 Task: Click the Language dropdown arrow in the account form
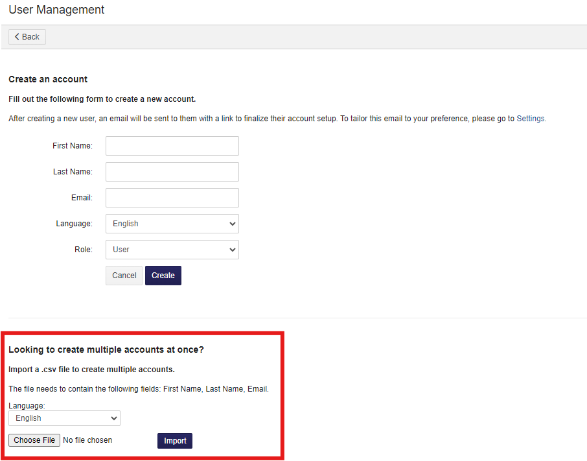click(x=231, y=224)
